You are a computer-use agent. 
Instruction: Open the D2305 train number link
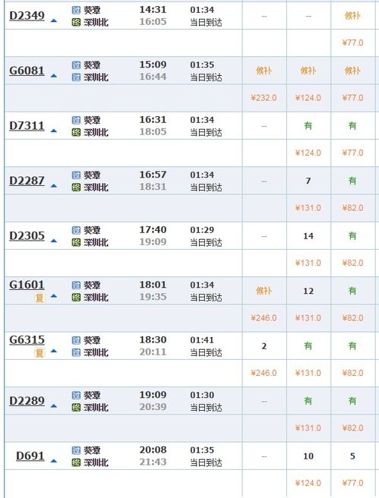point(27,236)
